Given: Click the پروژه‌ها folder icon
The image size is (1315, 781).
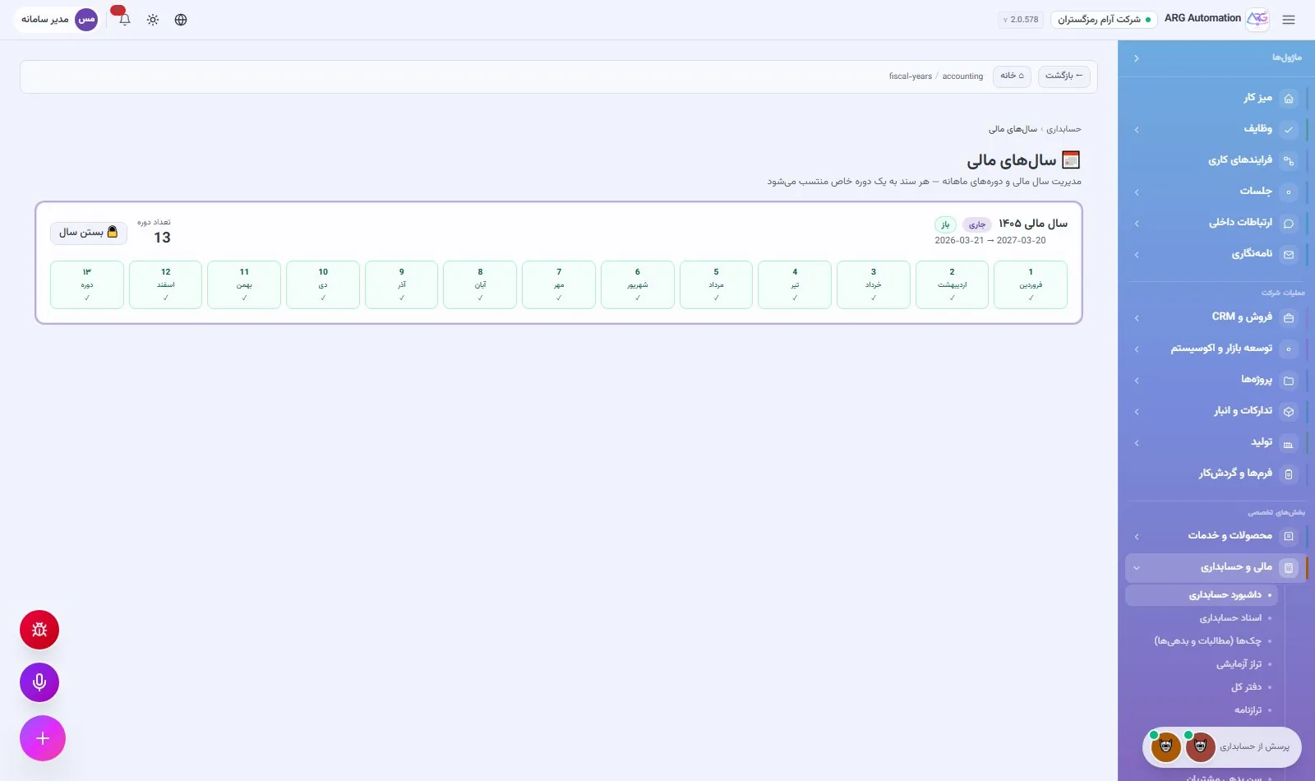Looking at the screenshot, I should (x=1289, y=381).
